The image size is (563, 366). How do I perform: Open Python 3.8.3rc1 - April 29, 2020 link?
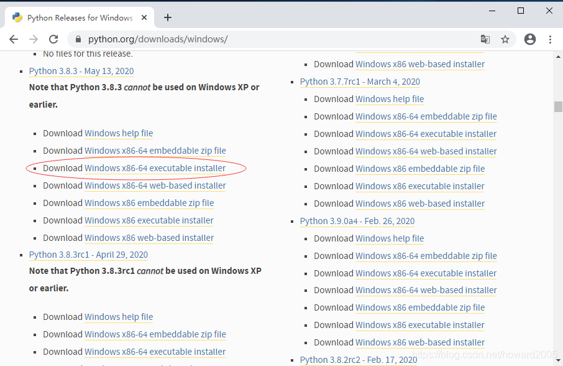88,255
